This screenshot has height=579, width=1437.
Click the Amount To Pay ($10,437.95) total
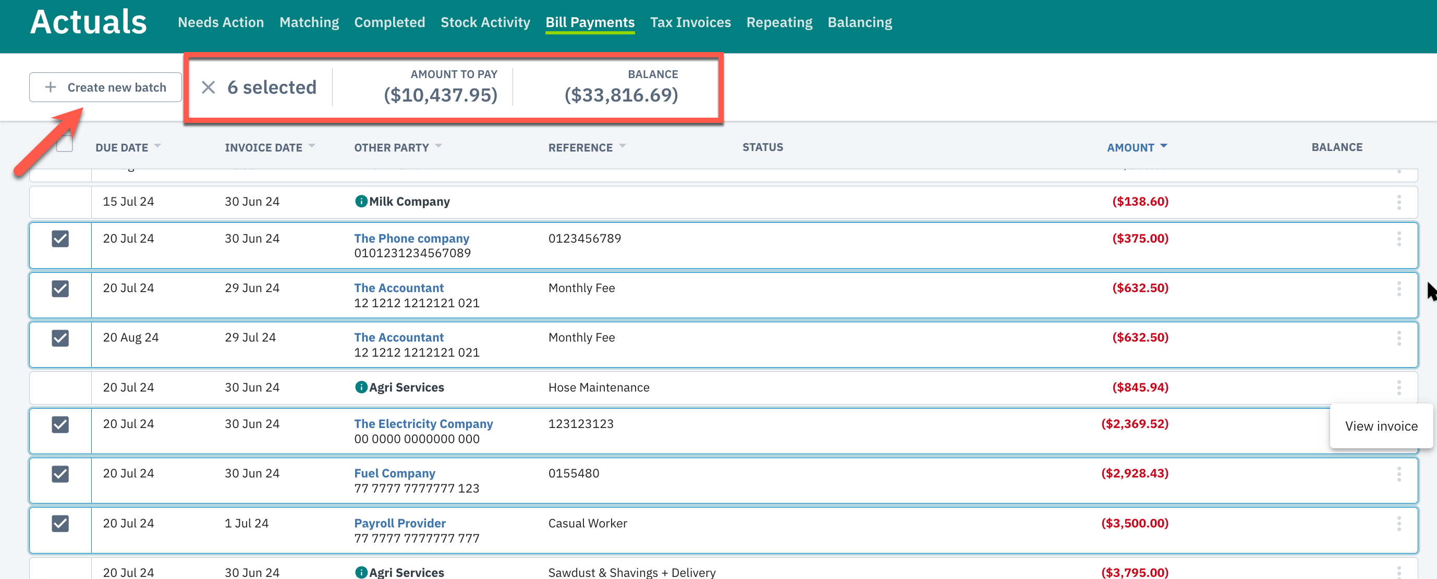click(441, 95)
